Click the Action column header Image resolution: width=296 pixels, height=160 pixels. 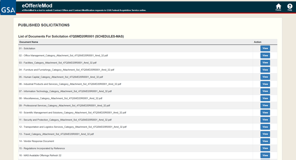(x=258, y=42)
